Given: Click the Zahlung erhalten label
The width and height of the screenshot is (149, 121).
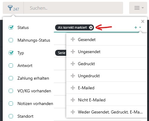Looking at the screenshot, I should (33, 78).
